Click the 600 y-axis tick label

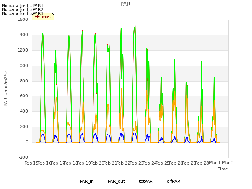[x=24, y=96]
